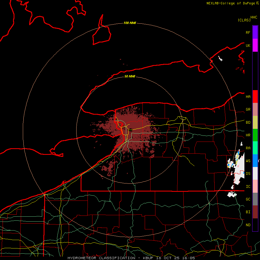The height and width of the screenshot is (260, 260).
Task: Click the IC legend label
Action: [248, 187]
